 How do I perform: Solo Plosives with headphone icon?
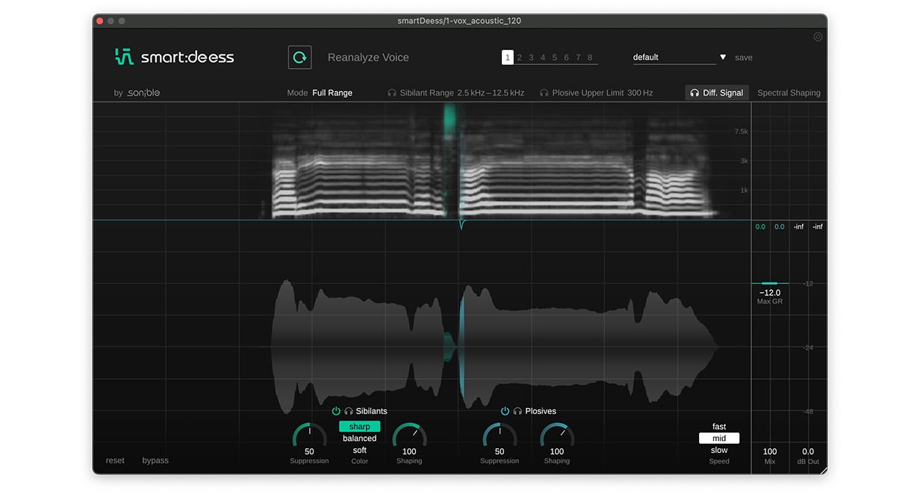pos(517,411)
